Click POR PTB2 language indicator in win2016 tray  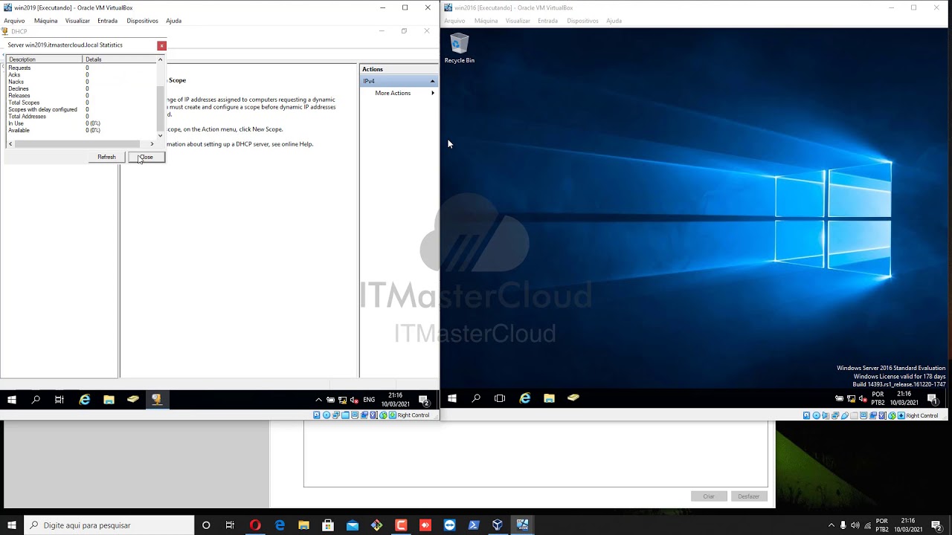coord(878,398)
